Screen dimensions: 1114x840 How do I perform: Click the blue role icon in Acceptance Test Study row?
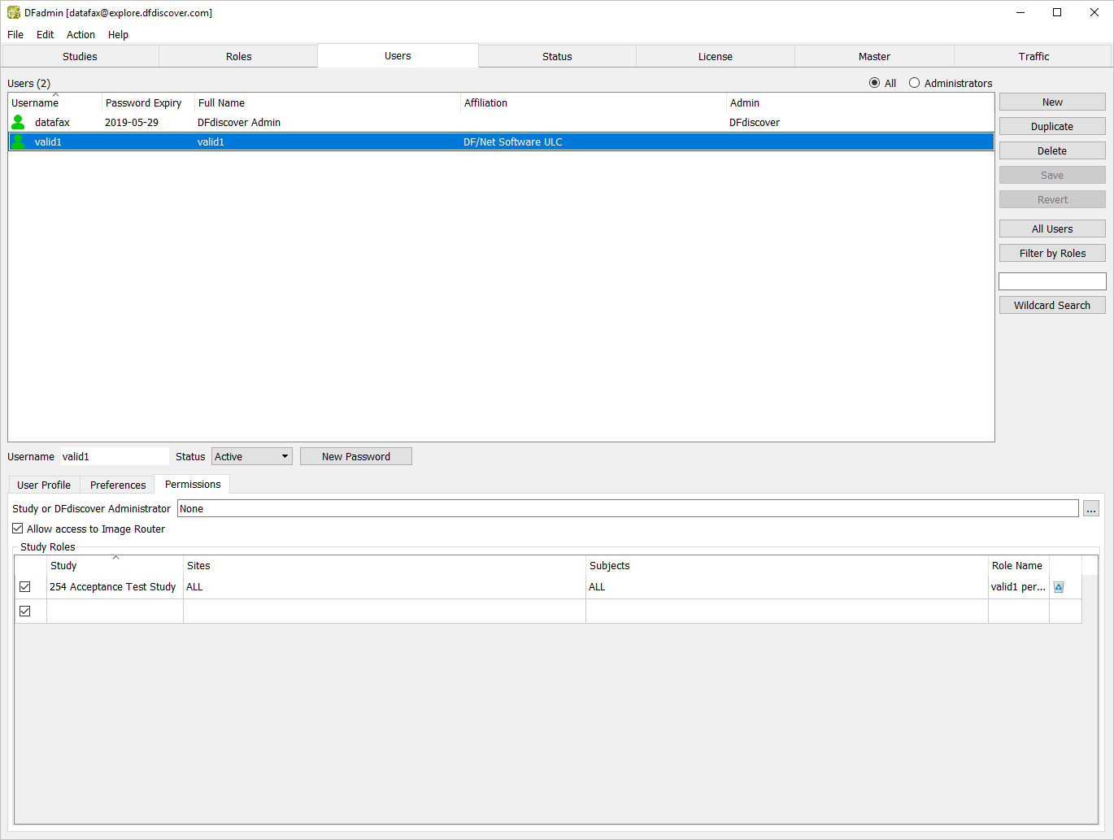(1059, 587)
